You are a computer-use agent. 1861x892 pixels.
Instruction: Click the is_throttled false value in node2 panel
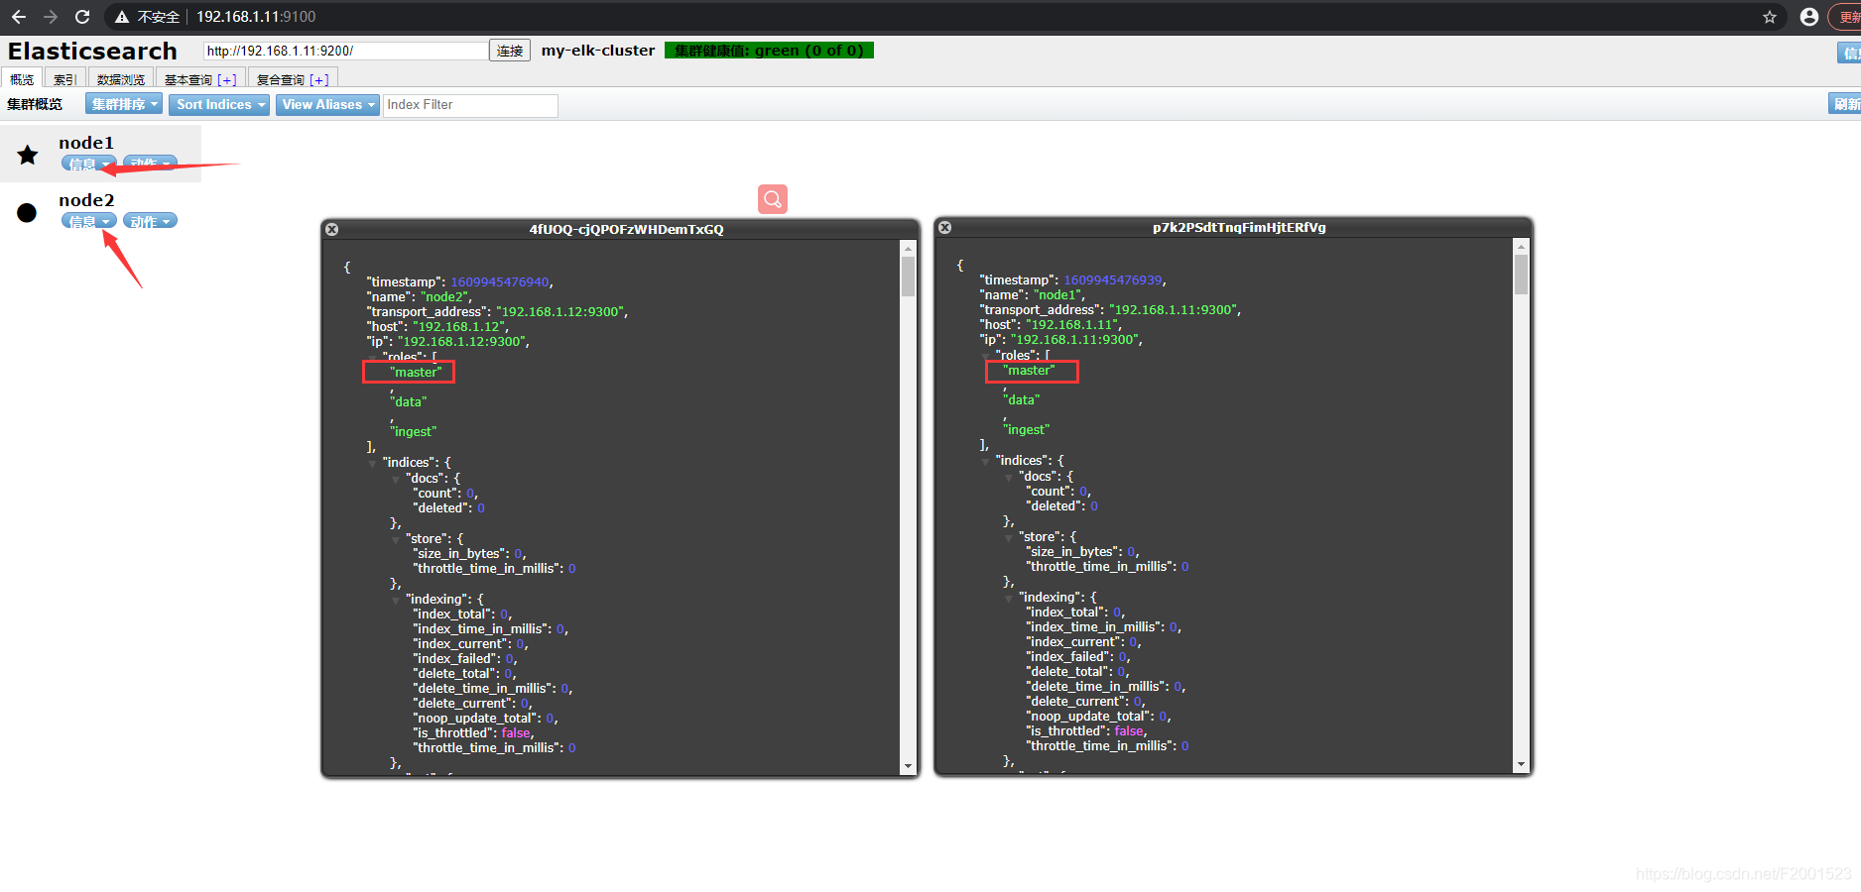(516, 733)
